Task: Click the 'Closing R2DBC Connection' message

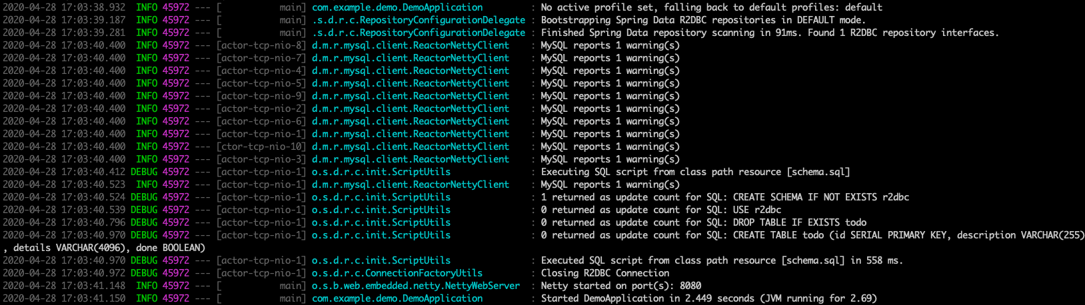Action: coord(605,273)
